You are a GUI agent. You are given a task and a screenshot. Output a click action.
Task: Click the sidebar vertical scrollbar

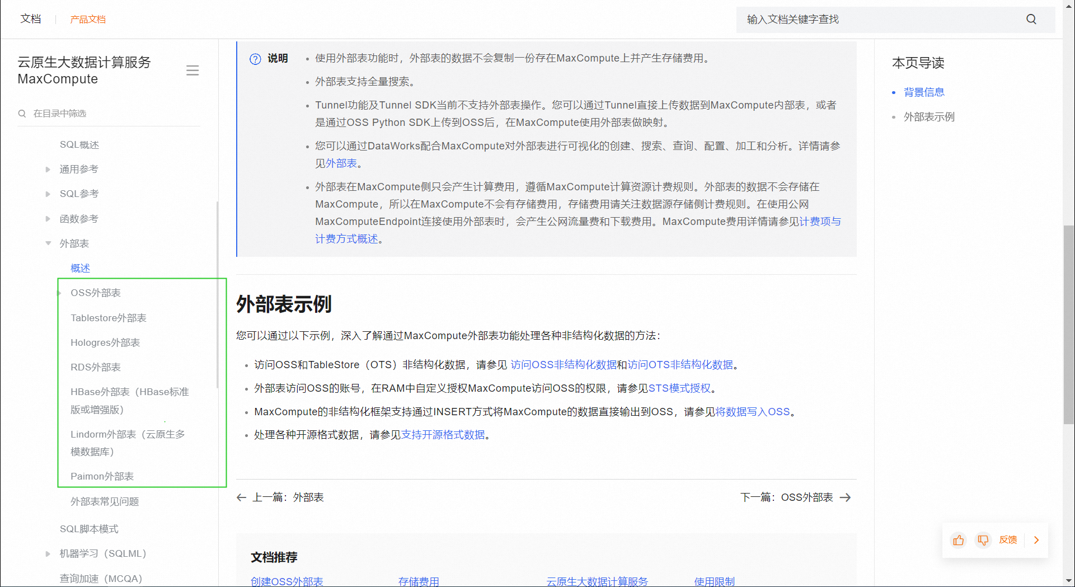click(x=217, y=294)
